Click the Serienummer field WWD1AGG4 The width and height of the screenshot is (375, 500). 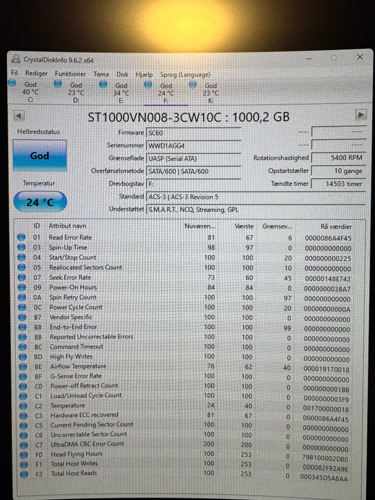tap(193, 146)
